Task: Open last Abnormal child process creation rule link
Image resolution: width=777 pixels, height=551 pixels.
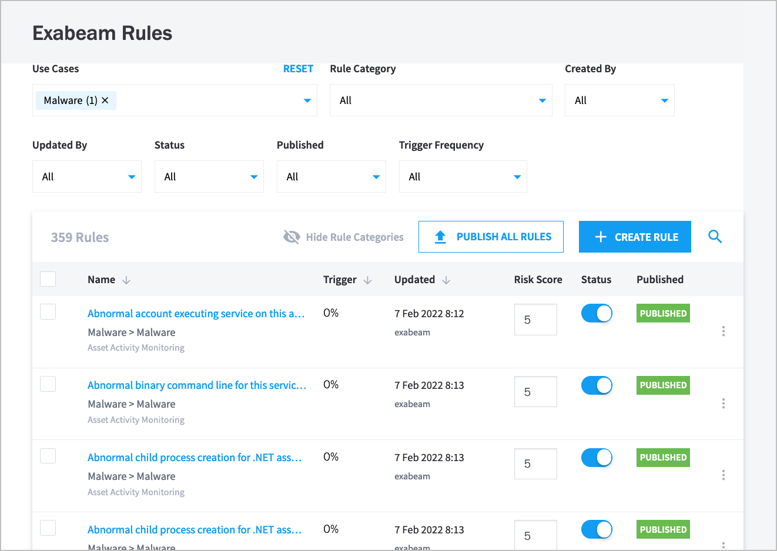Action: pyautogui.click(x=195, y=530)
